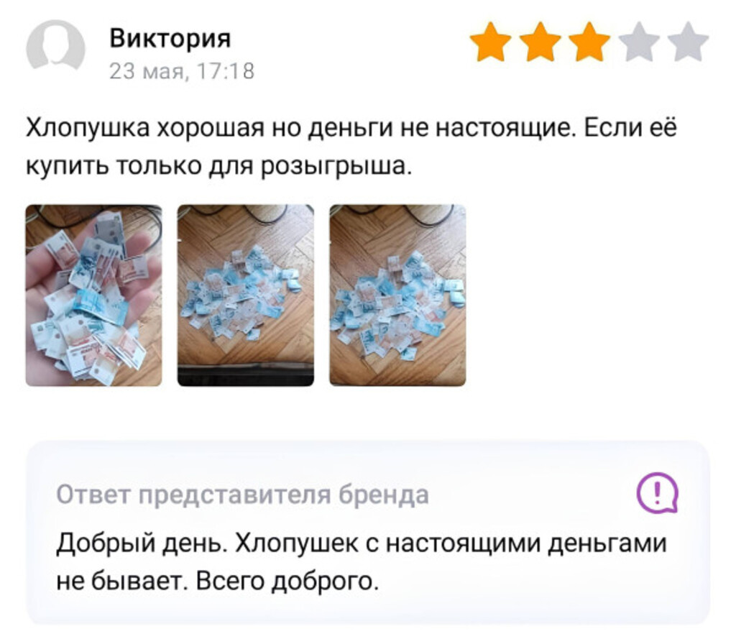This screenshot has width=736, height=639.
Task: Click the fourth gray rating star
Action: click(639, 42)
